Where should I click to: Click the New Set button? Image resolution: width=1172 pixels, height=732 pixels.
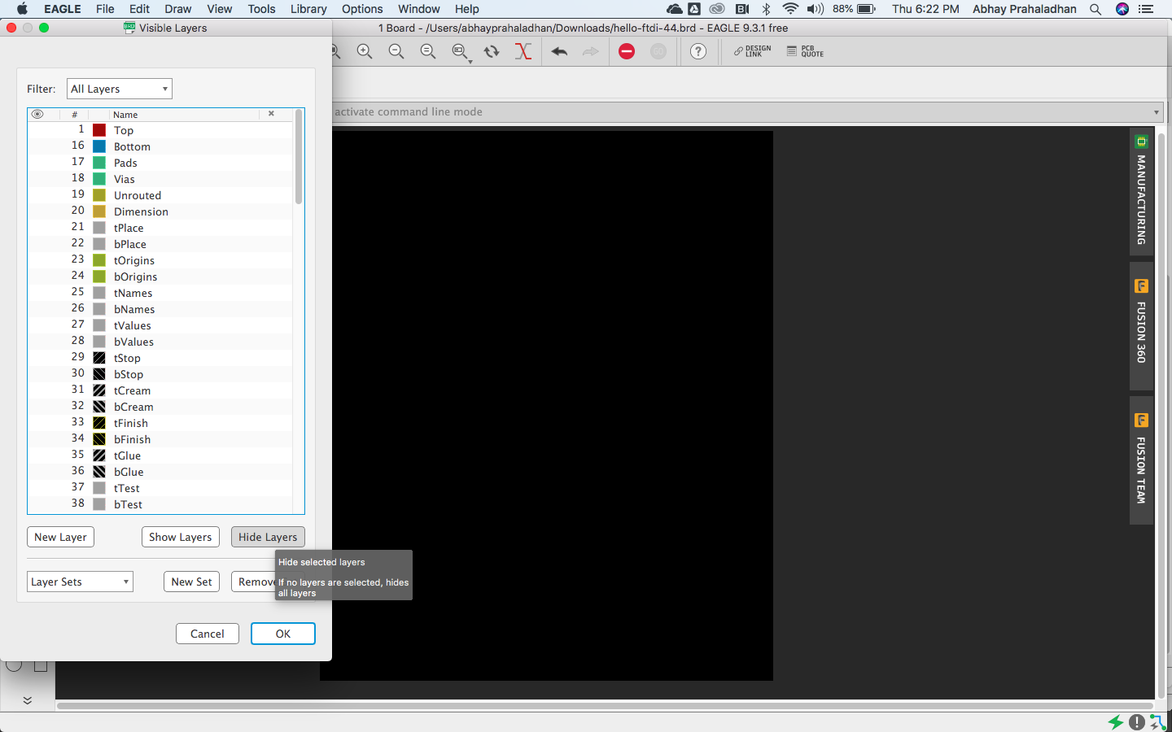[191, 582]
